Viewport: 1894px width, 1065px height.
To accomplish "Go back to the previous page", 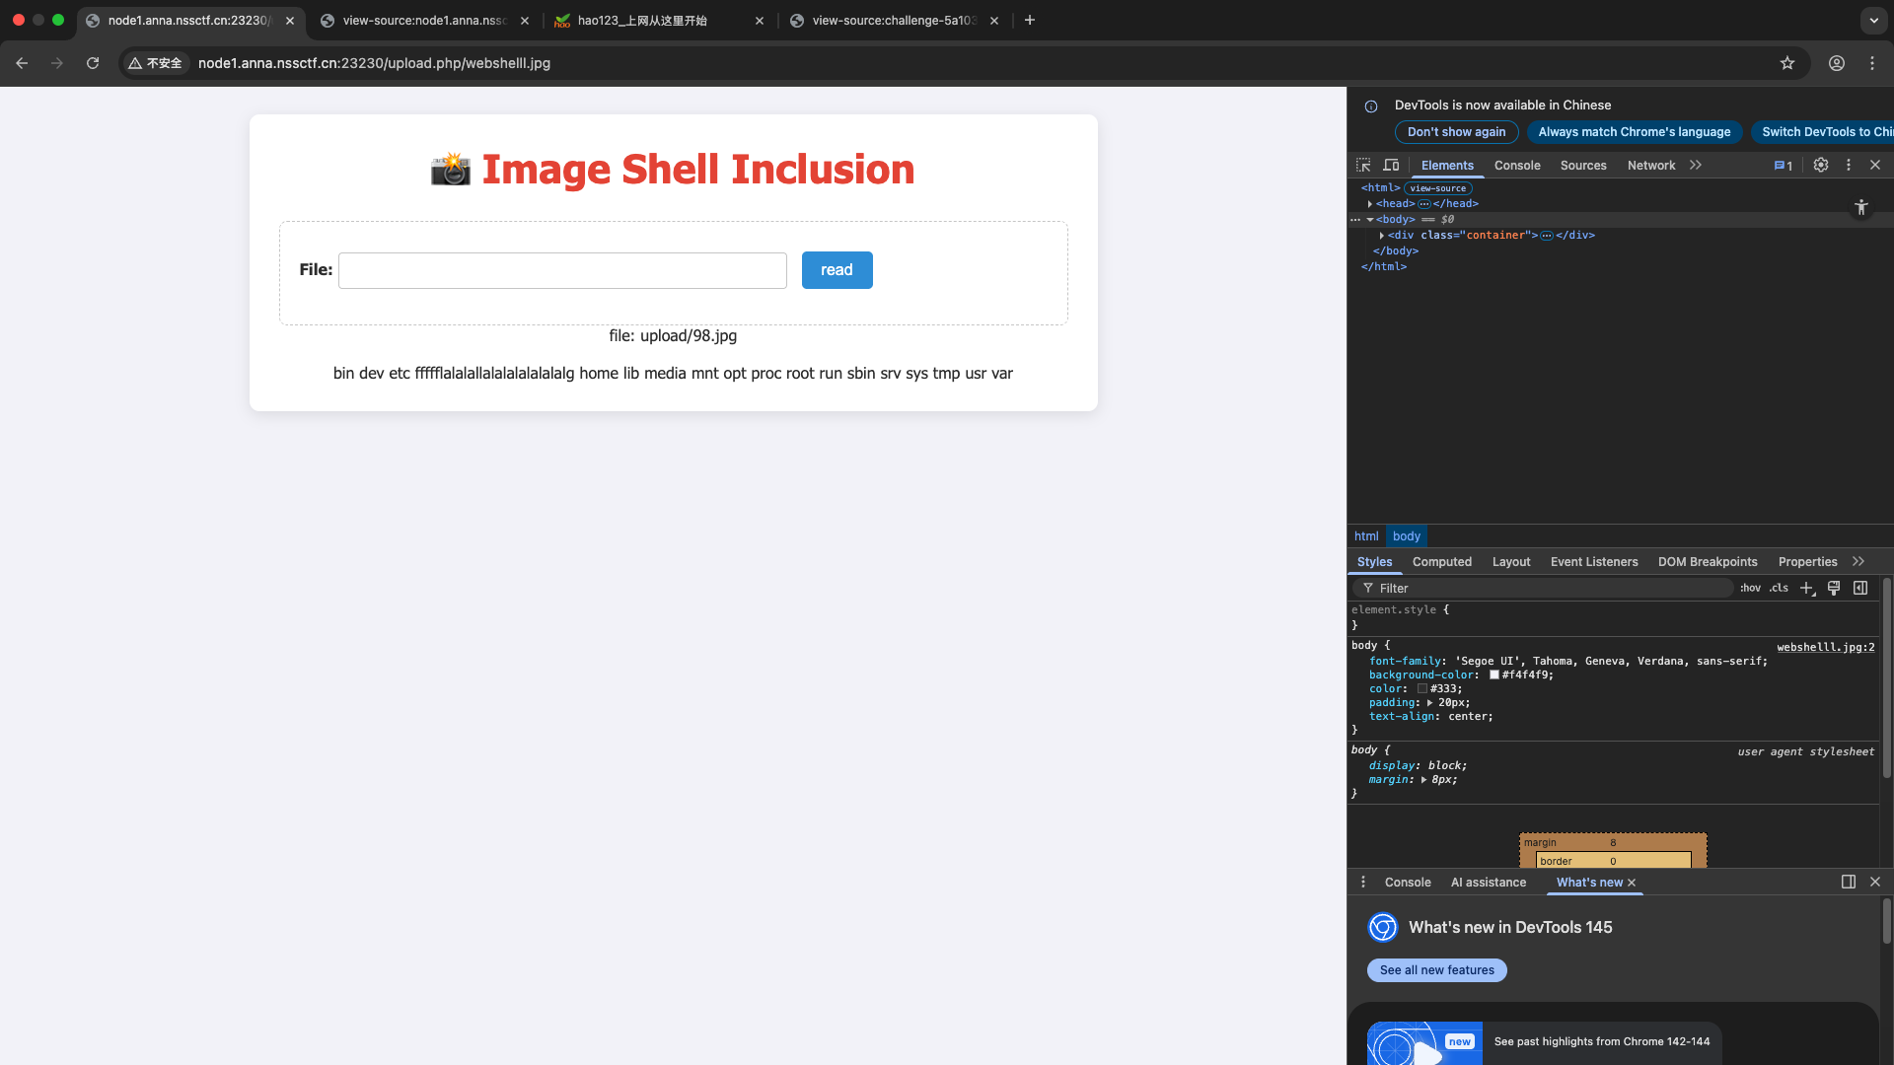I will pyautogui.click(x=22, y=63).
